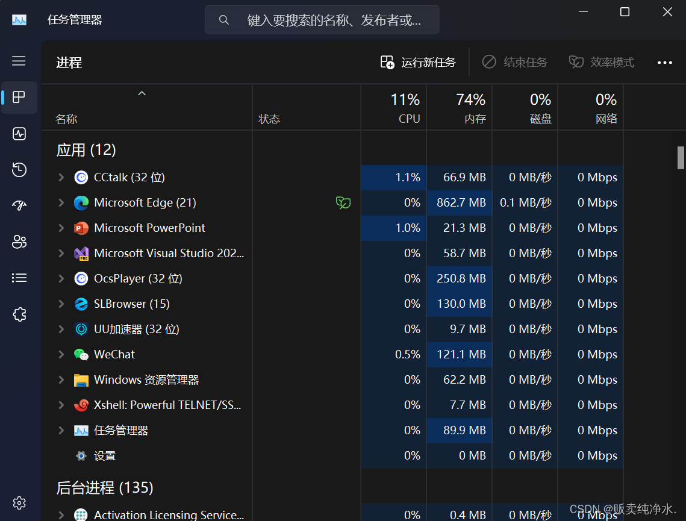Open the Services puzzle-piece sidebar icon
Viewport: 686px width, 521px height.
[x=19, y=314]
